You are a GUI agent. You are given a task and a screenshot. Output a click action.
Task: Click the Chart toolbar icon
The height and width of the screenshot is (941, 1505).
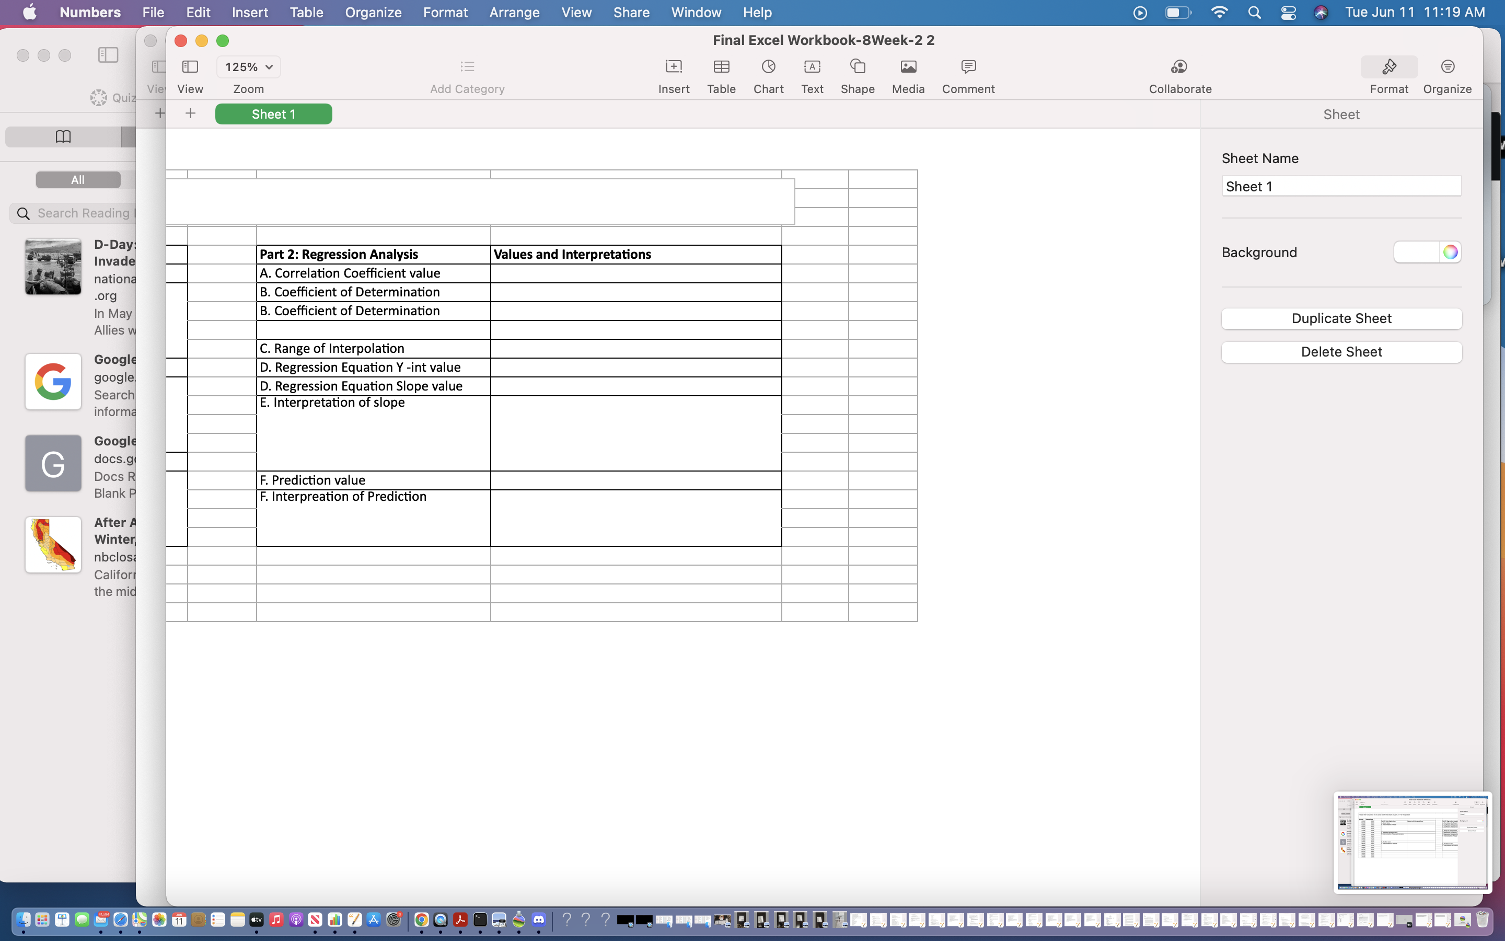768,67
